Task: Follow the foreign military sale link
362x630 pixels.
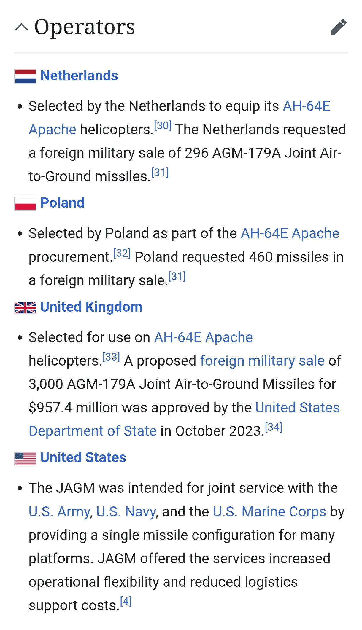Action: pyautogui.click(x=262, y=361)
